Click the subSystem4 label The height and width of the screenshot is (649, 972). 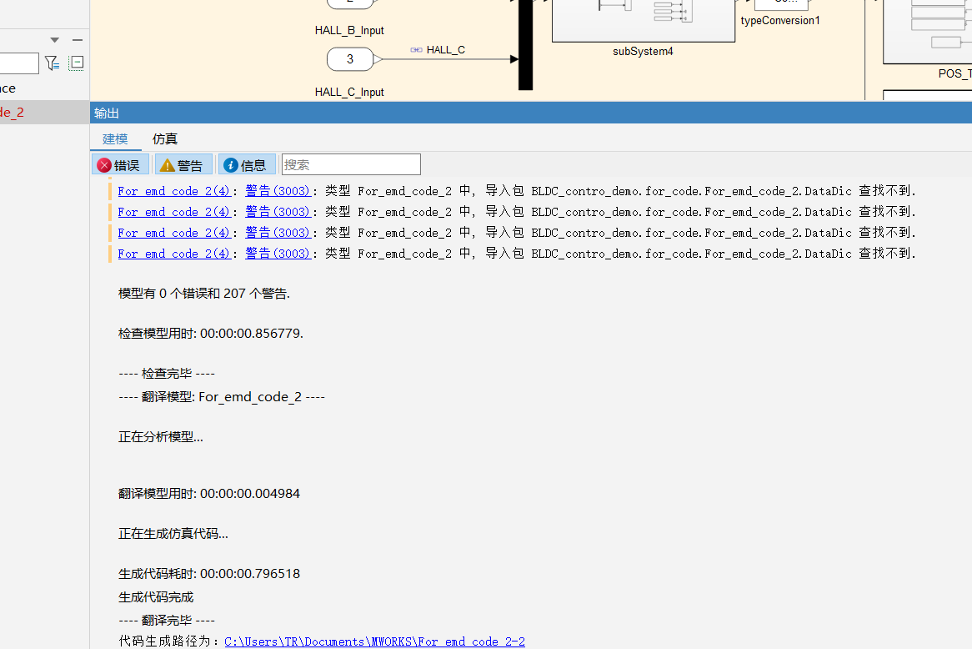[x=643, y=52]
